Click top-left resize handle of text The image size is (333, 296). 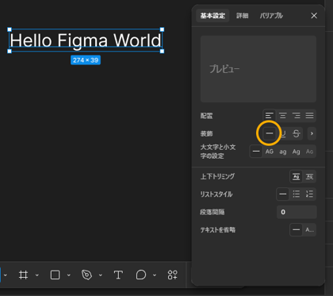(10, 29)
